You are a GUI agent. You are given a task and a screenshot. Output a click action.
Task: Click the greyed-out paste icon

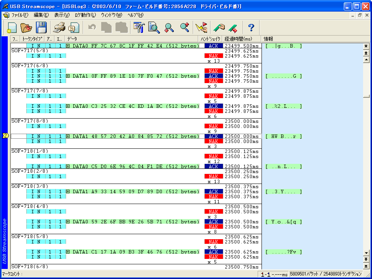click(121, 27)
